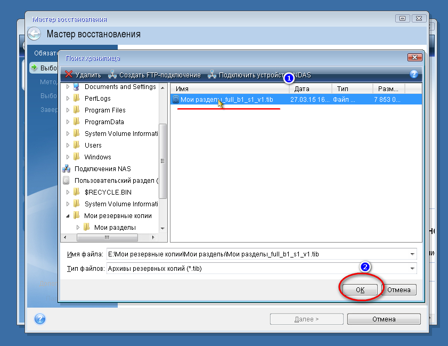Viewport: 448px width, 346px height.
Task: Open the file type (Тип файлов) dropdown
Action: 412,269
